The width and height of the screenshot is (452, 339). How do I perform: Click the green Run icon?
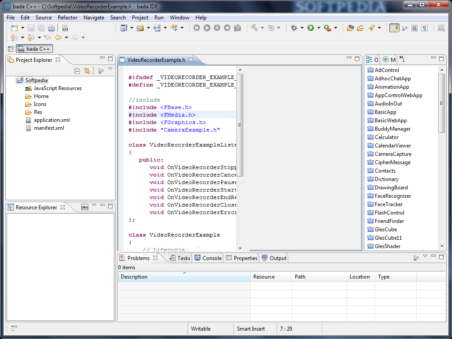[x=311, y=28]
